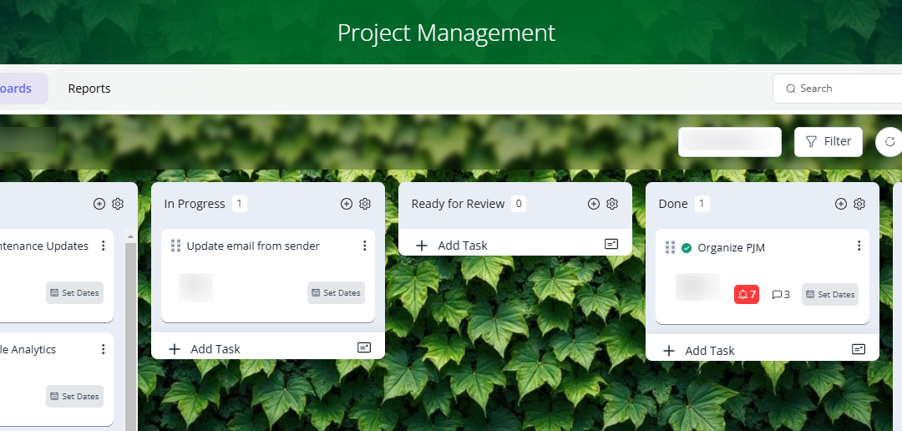
Task: Open leftmost column settings gear
Action: (x=118, y=204)
